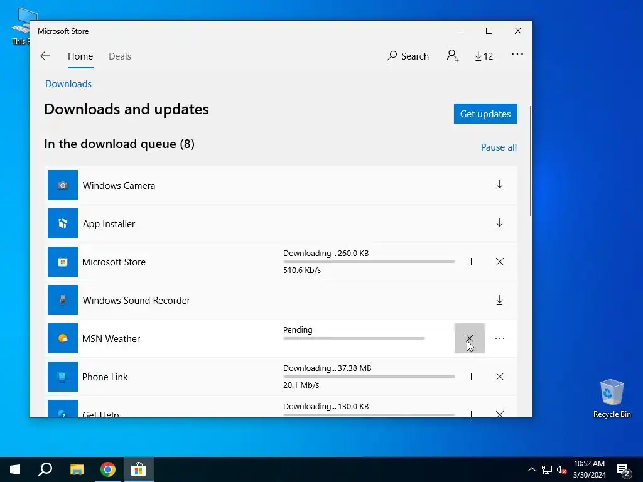Select the Windows Sound Recorder row name
The height and width of the screenshot is (482, 643).
[136, 301]
